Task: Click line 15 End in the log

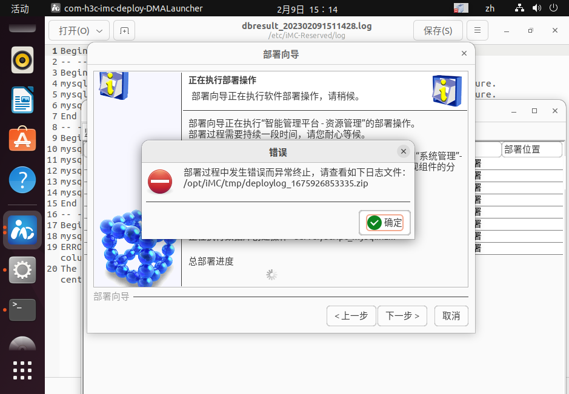Action: coord(68,203)
